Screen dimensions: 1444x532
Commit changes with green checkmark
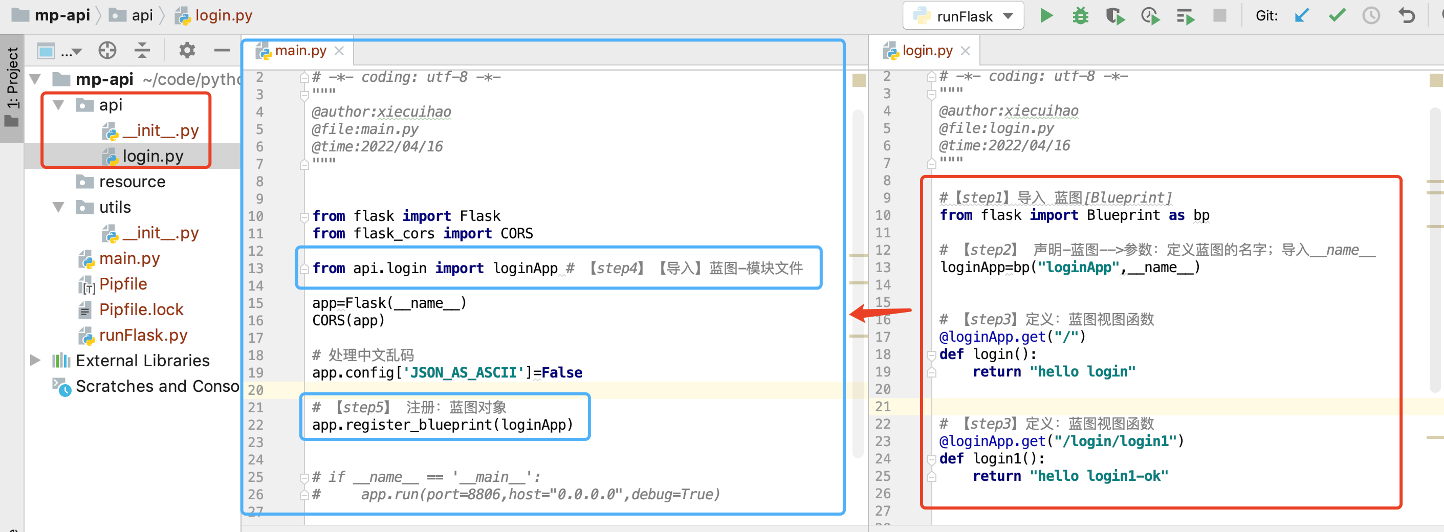1337,16
